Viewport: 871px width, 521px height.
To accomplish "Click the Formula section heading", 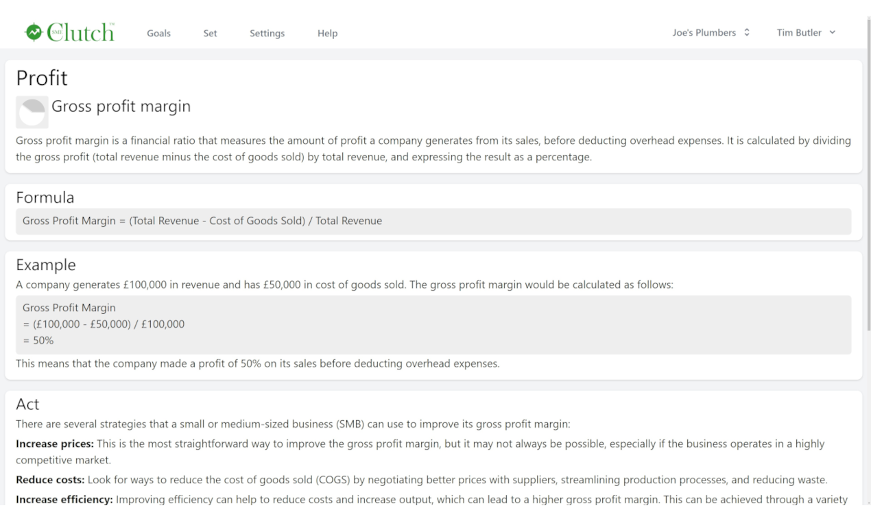I will [45, 197].
